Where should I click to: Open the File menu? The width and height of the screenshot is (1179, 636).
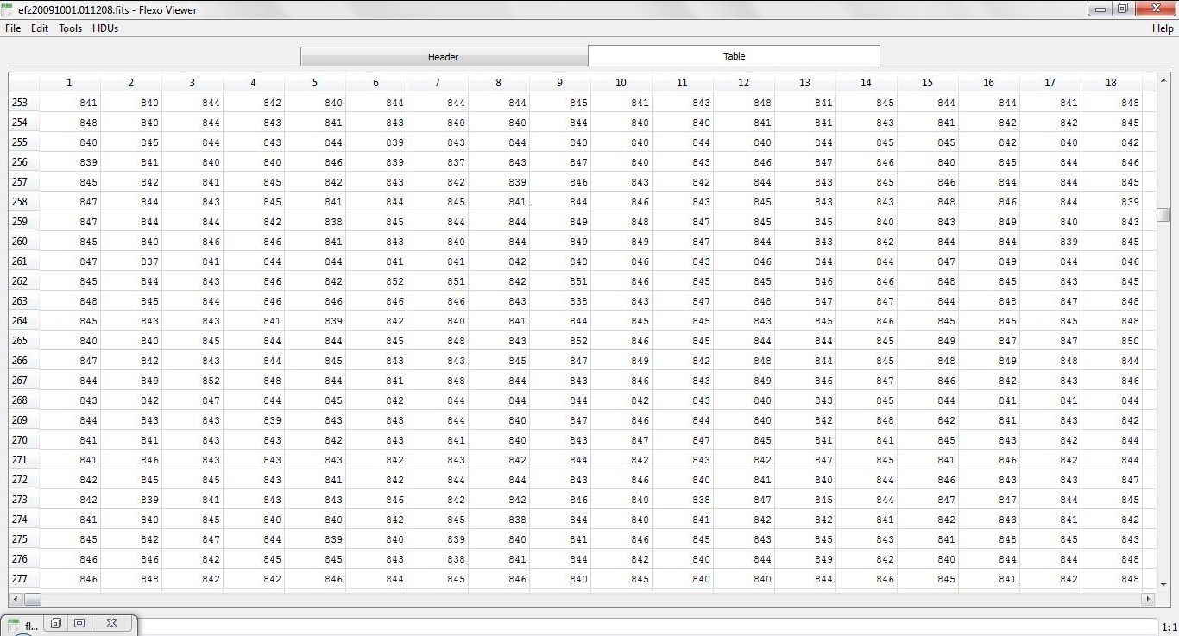coord(13,28)
